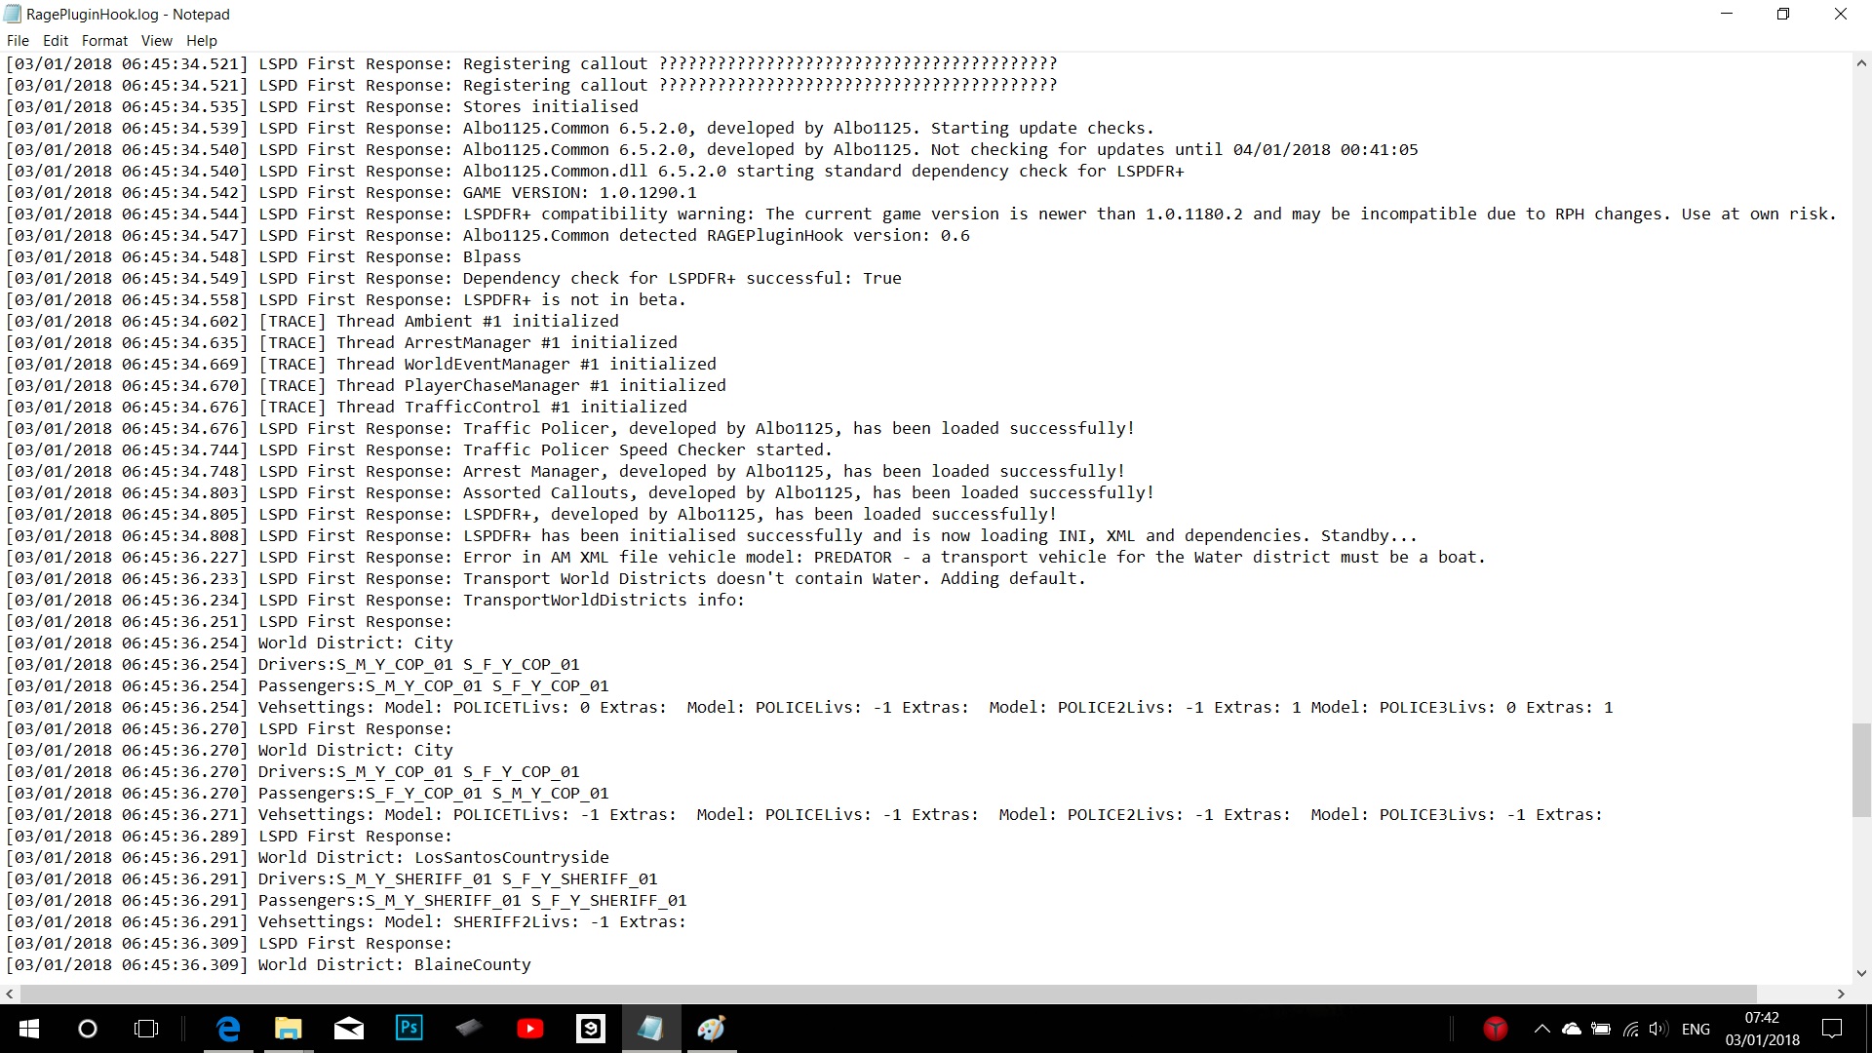Click the Windows Start button
This screenshot has width=1872, height=1053.
pos(28,1029)
